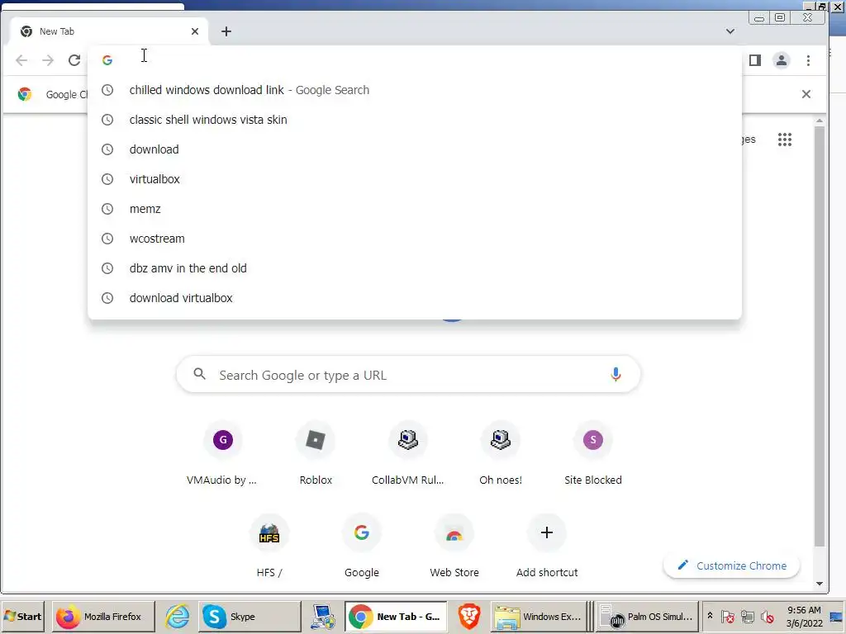Open the computer shield taskbar icon
The width and height of the screenshot is (846, 634).
(323, 617)
